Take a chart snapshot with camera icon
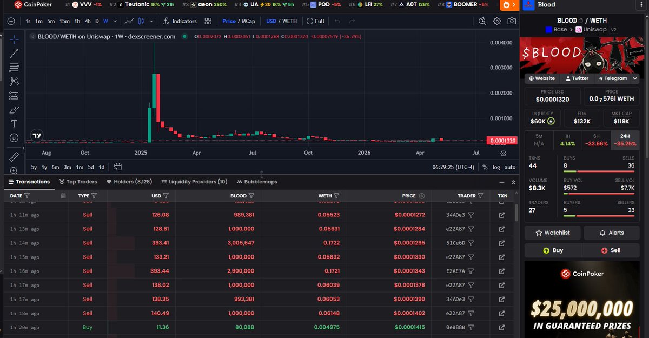The image size is (649, 338). [x=512, y=21]
